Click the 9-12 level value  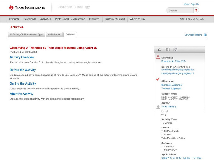[x=163, y=115]
